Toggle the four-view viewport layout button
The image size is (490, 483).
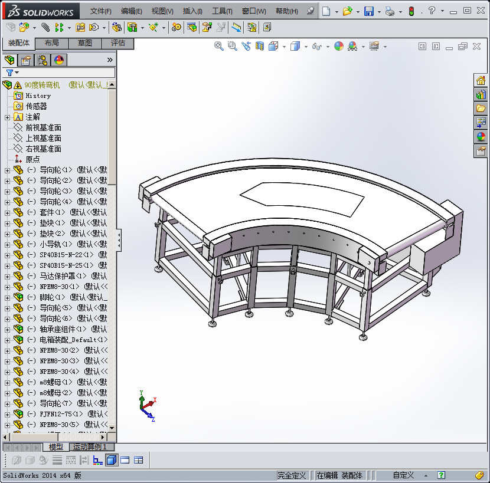[138, 460]
